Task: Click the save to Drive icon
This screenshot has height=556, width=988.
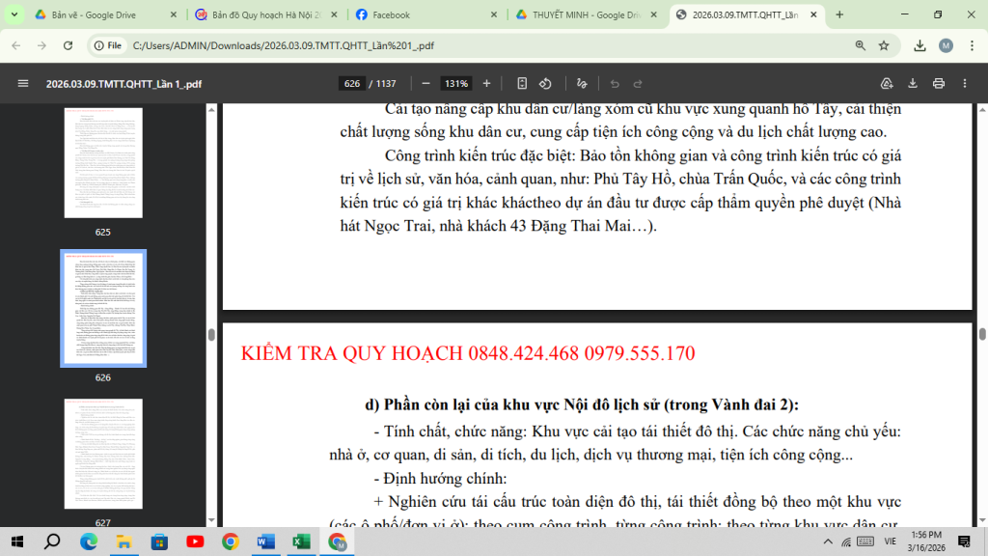Action: (887, 83)
